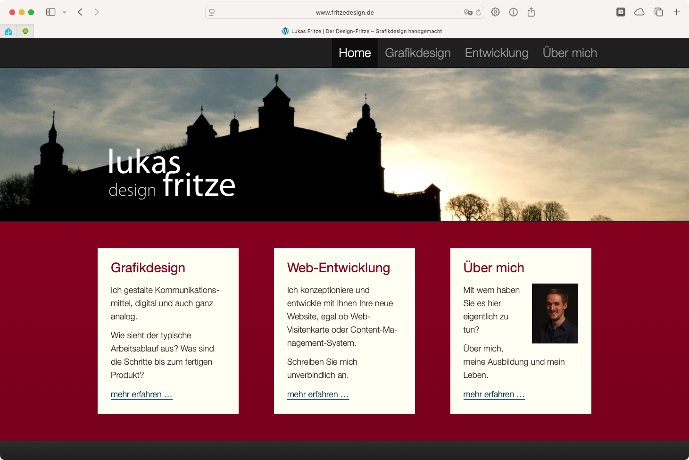Screen dimensions: 689x460
Task: Click the portrait photo in Über mich
Action: (x=555, y=313)
